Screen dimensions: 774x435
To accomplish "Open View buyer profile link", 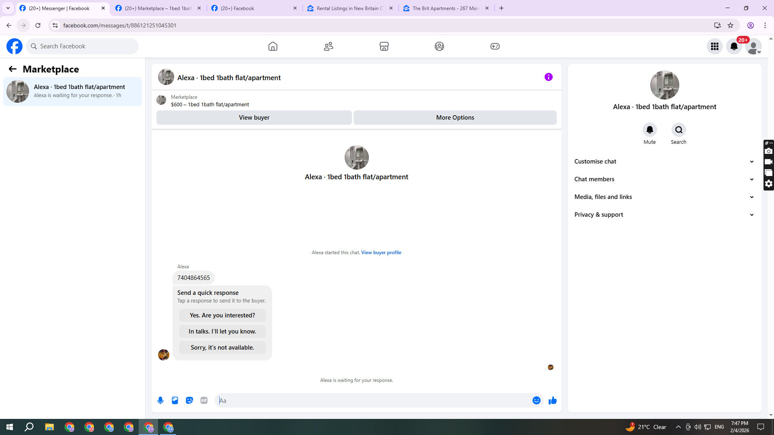I will coord(381,253).
